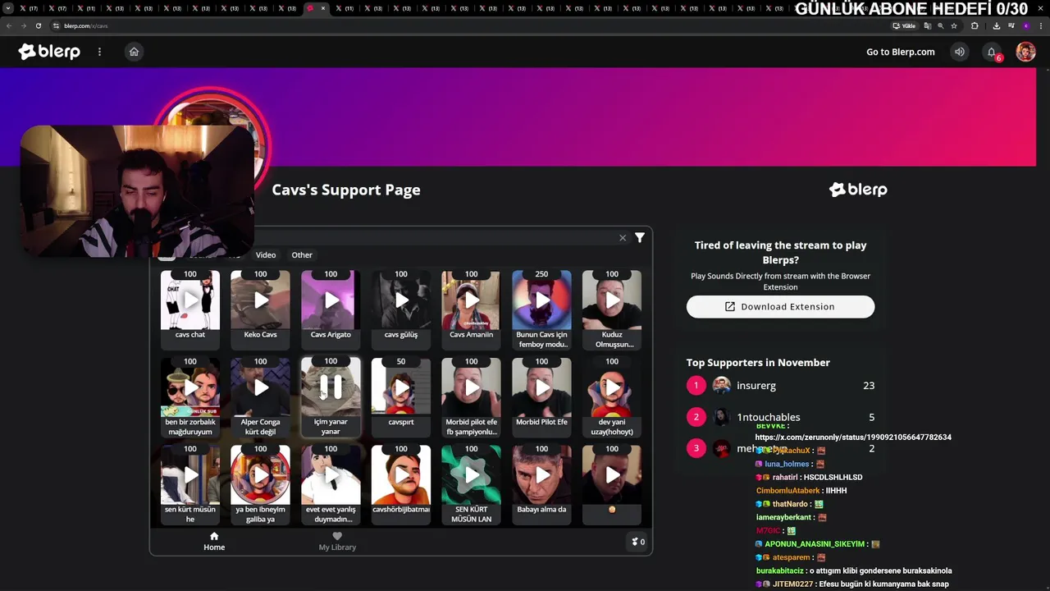Click the Blerp logo beside support page title
The width and height of the screenshot is (1050, 591).
(858, 190)
